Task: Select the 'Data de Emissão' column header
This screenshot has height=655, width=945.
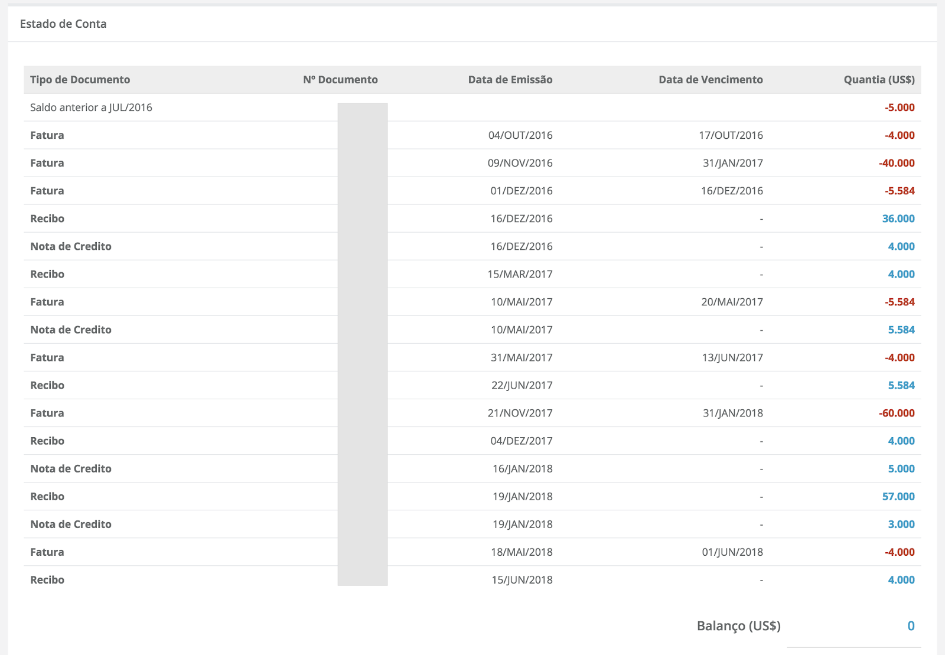Action: coord(510,80)
